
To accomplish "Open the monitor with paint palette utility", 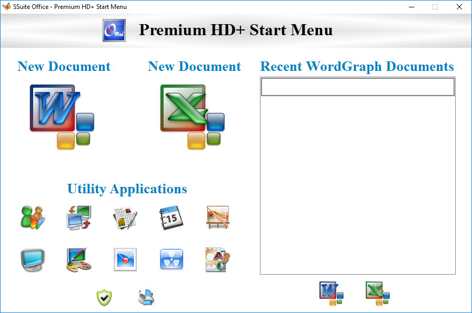I will (x=78, y=260).
